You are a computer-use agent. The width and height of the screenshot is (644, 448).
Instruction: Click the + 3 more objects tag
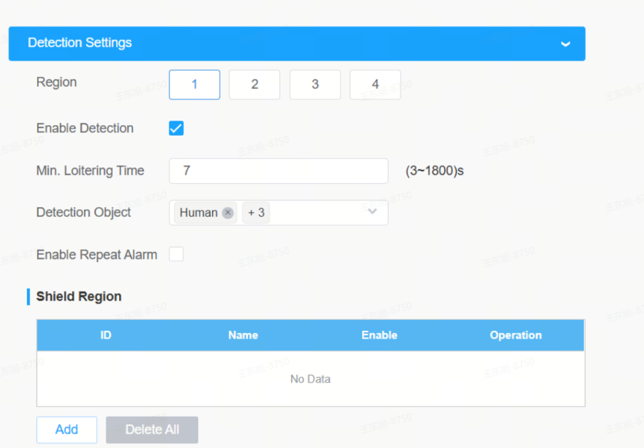pos(256,213)
